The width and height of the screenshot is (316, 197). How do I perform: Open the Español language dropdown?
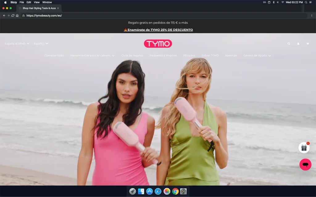pyautogui.click(x=41, y=44)
